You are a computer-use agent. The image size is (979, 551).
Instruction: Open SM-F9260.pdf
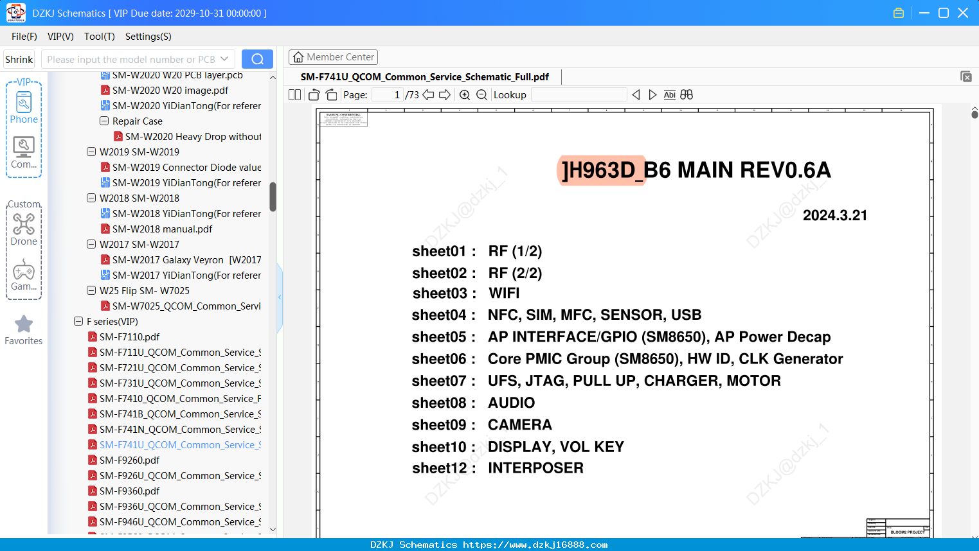click(123, 460)
